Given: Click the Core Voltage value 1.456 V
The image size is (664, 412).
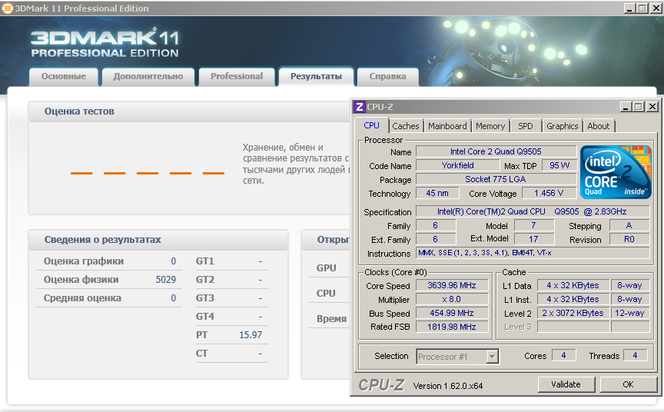Looking at the screenshot, I should click(x=549, y=193).
